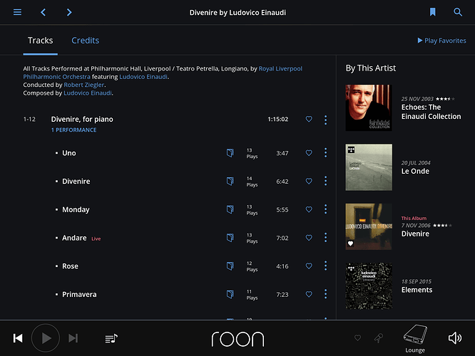Open the Le Onde album cover
The height and width of the screenshot is (356, 475).
[369, 167]
